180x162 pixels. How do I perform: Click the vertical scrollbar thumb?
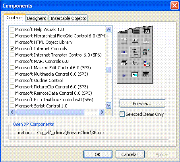[x=109, y=69]
